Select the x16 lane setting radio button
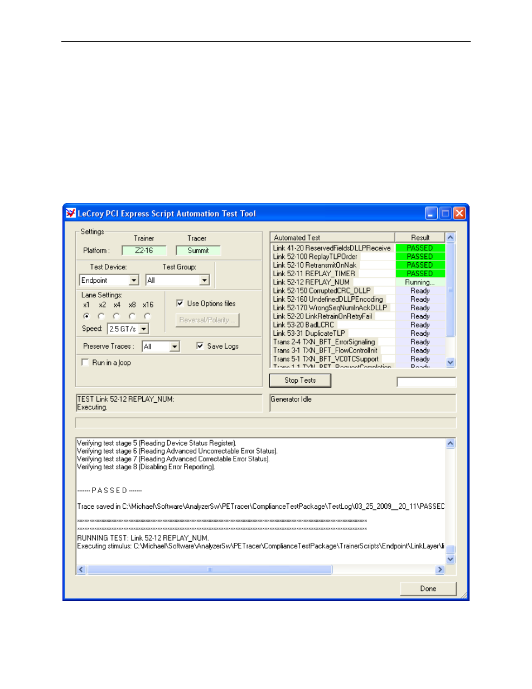Screen dimensions: 532x689 click(x=147, y=316)
